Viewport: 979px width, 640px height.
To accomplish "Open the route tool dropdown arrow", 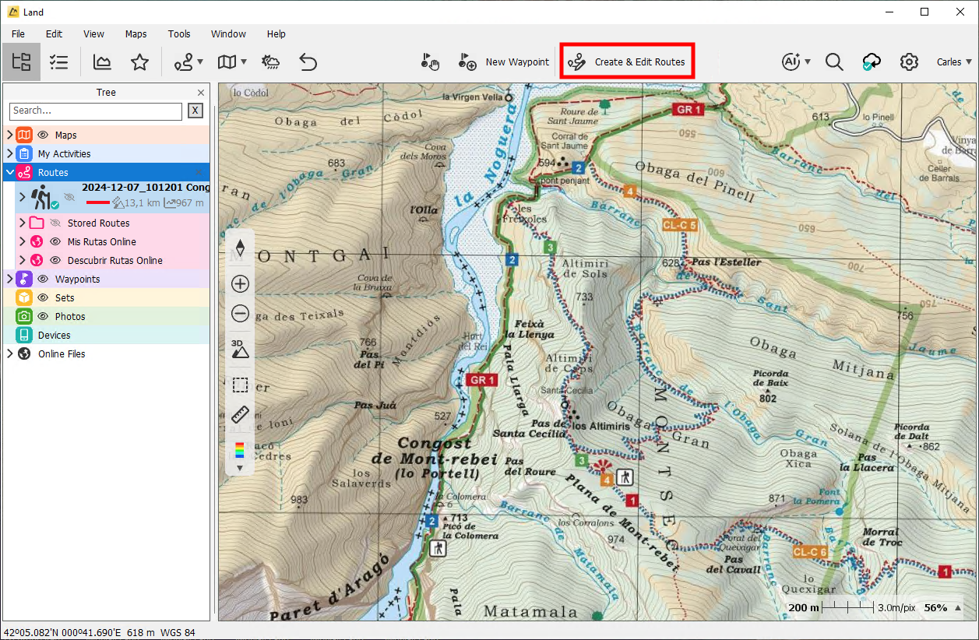I will 200,62.
